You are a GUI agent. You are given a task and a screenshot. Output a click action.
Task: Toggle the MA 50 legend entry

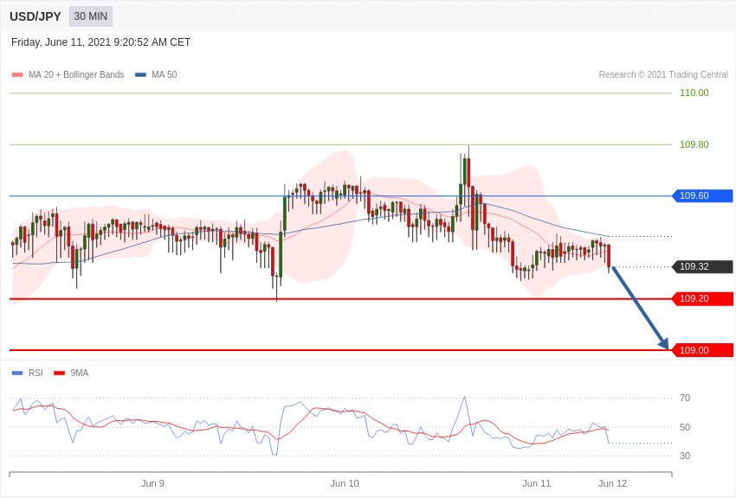pos(156,74)
